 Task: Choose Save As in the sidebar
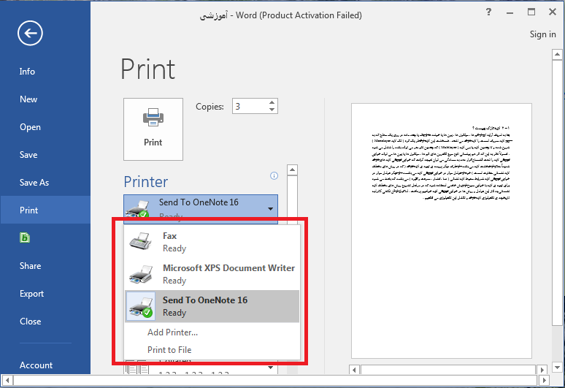coord(34,183)
